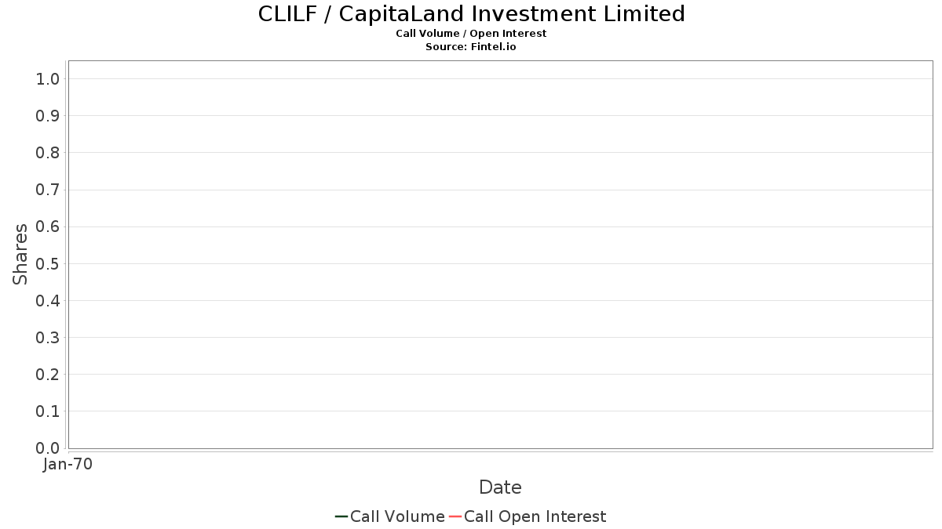This screenshot has height=529, width=942.
Task: Click the 0.0 y-axis label
Action: [48, 448]
